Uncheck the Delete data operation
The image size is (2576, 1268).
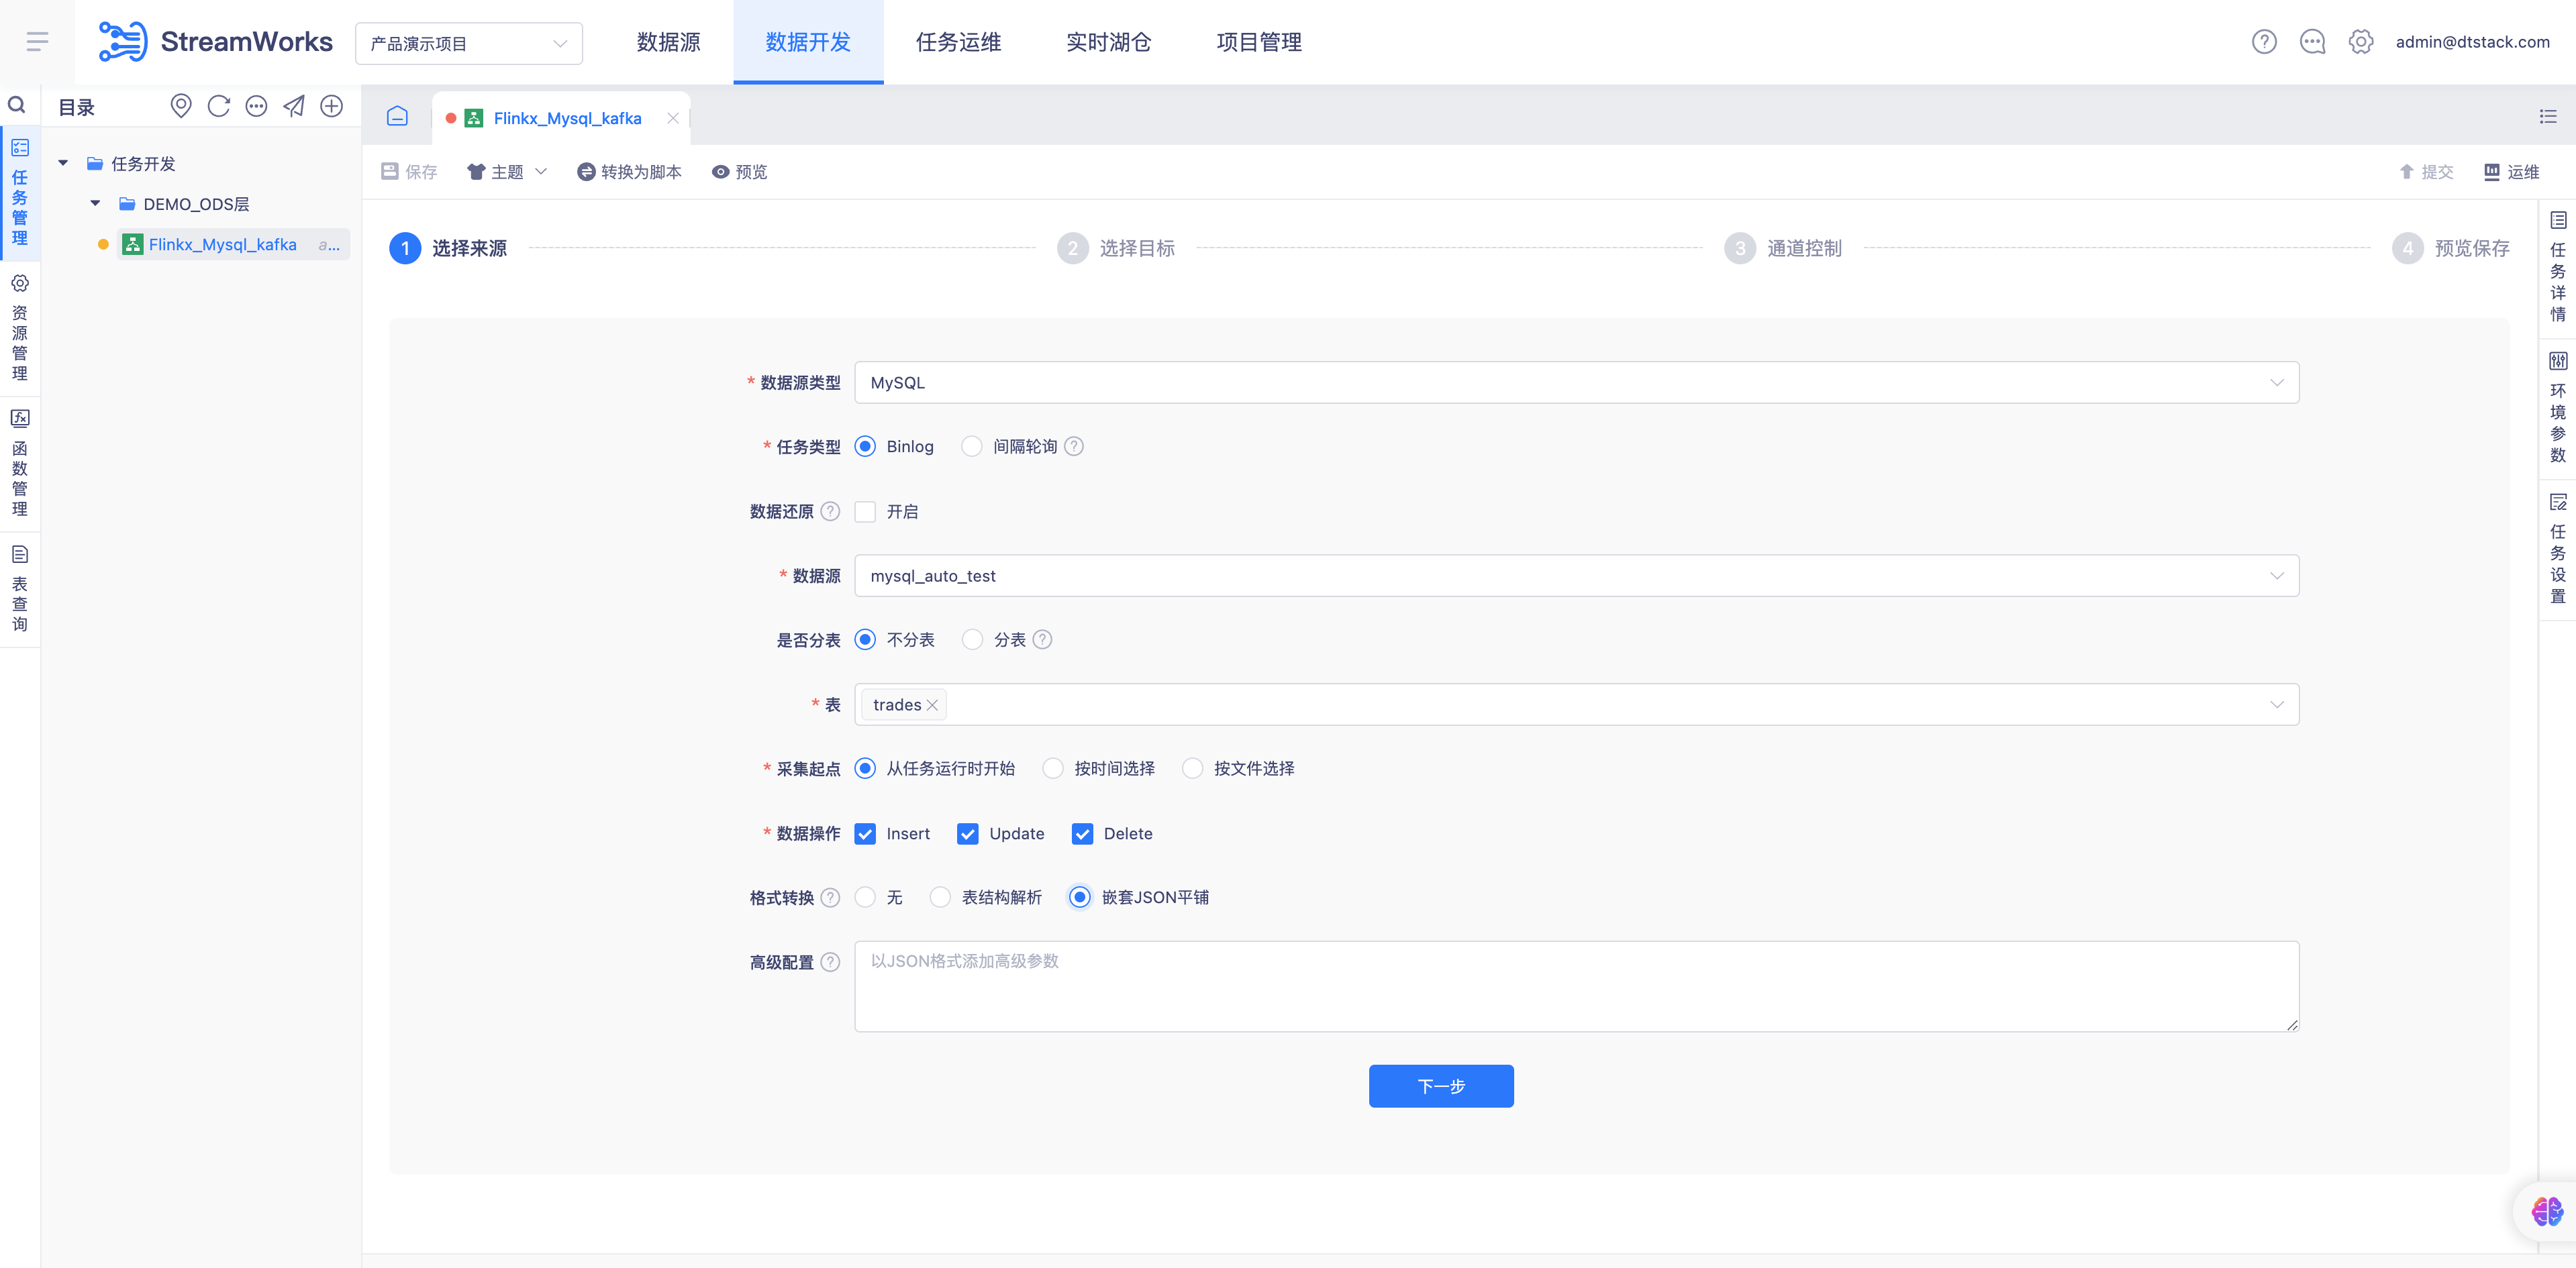(x=1082, y=833)
